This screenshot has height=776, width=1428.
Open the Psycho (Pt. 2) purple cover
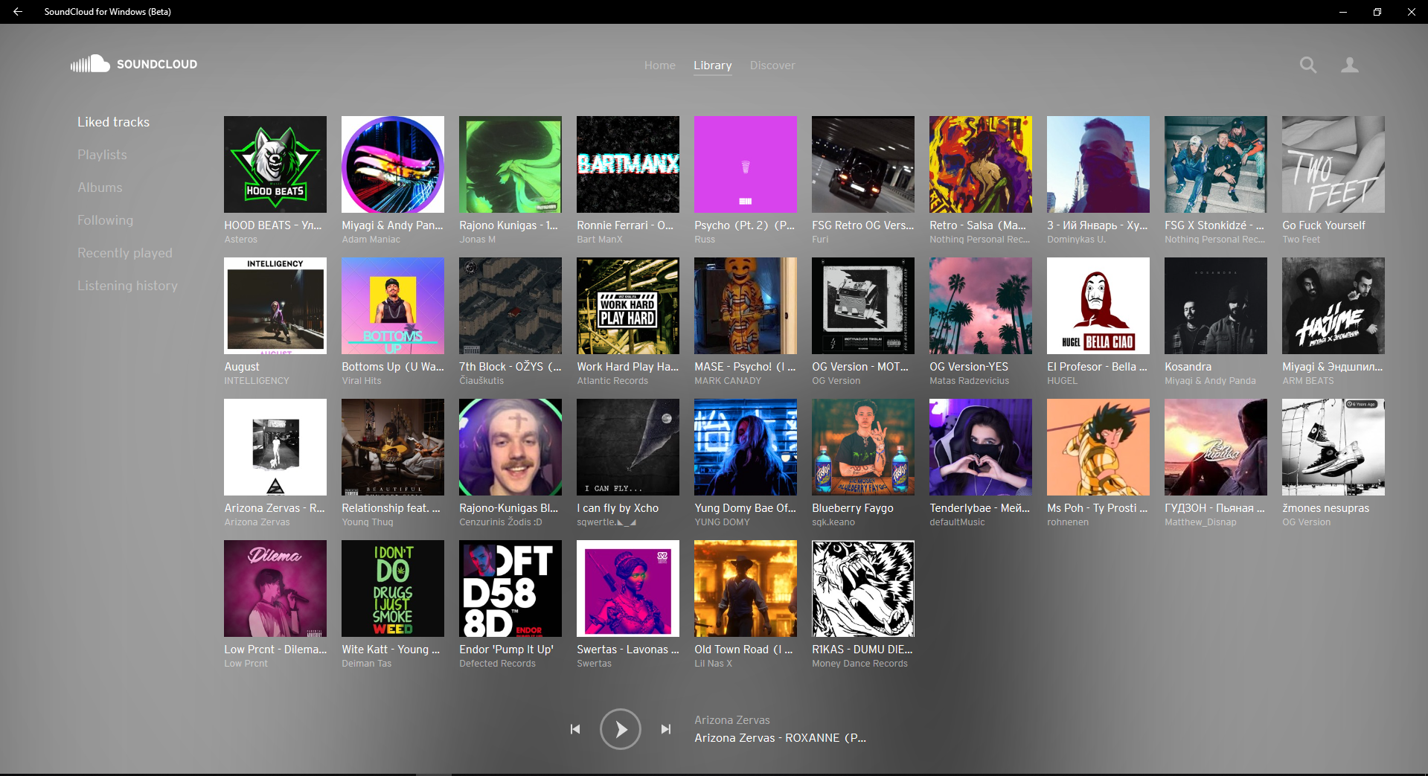(x=746, y=164)
